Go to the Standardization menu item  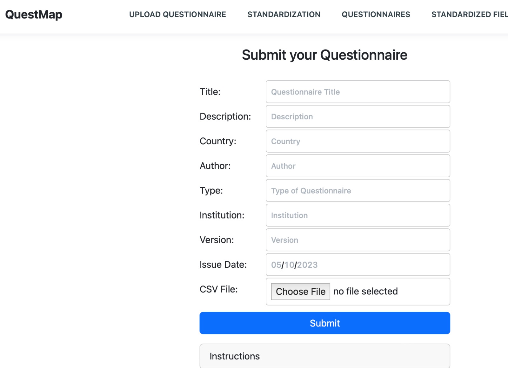pos(284,15)
